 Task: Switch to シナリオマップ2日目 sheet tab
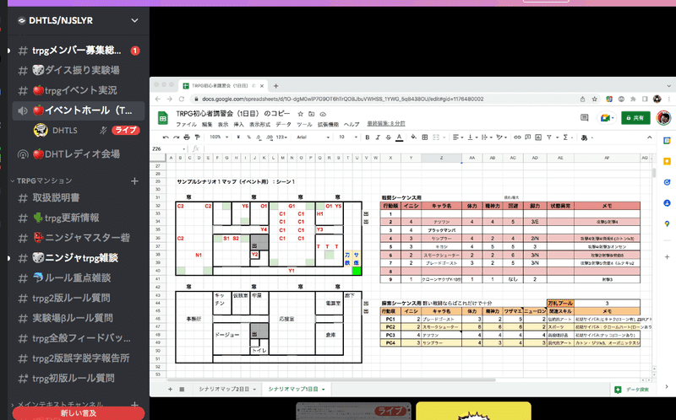[224, 389]
